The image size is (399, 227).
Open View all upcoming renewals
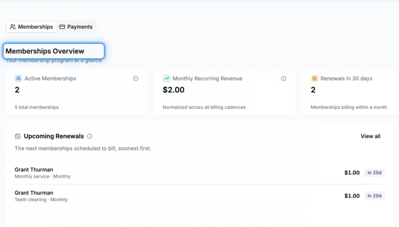[x=370, y=136]
